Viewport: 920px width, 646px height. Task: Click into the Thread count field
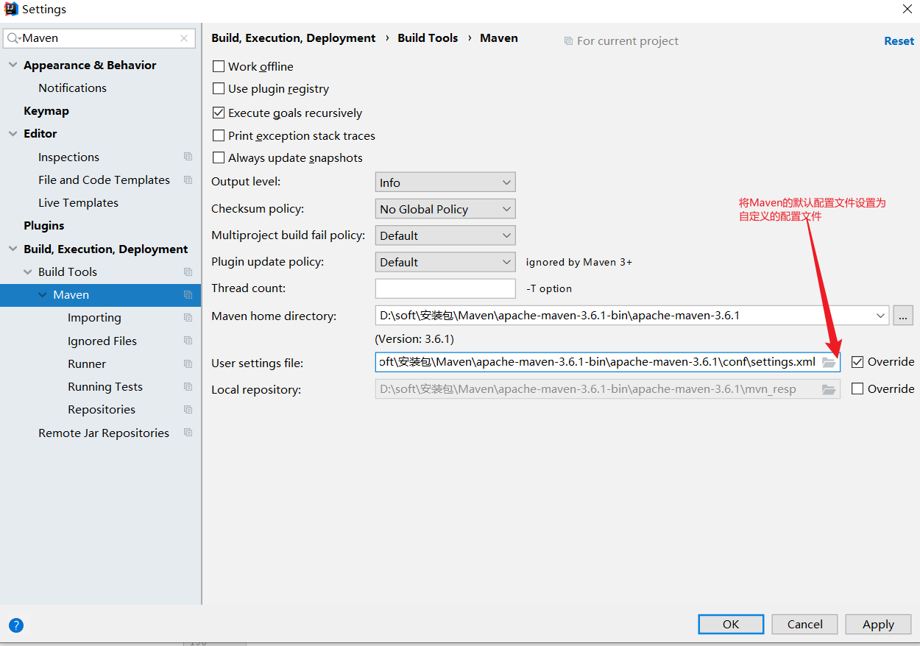[x=445, y=288]
